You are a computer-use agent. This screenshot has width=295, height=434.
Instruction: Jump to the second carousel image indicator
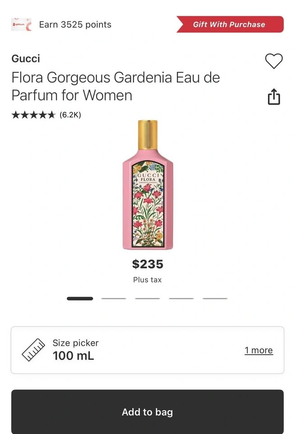tap(114, 298)
